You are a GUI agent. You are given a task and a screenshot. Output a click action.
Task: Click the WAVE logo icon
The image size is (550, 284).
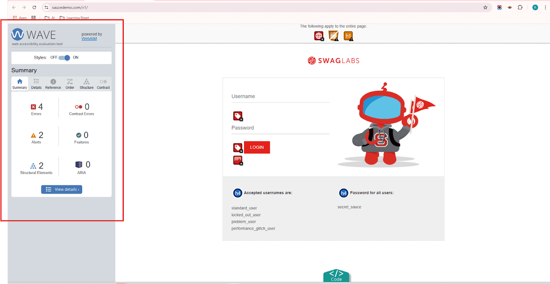click(x=18, y=35)
